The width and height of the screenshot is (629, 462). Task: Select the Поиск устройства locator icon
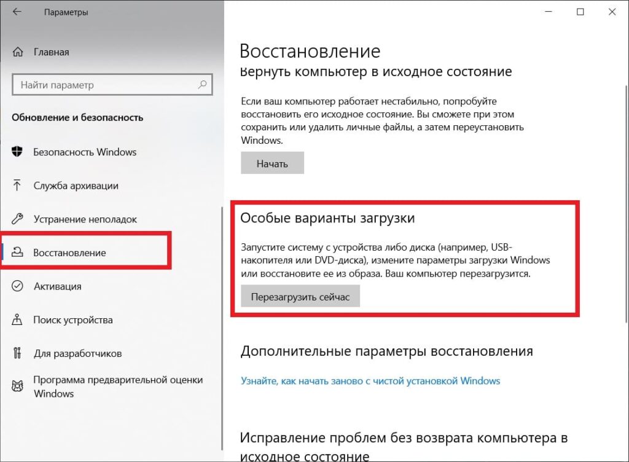(17, 319)
